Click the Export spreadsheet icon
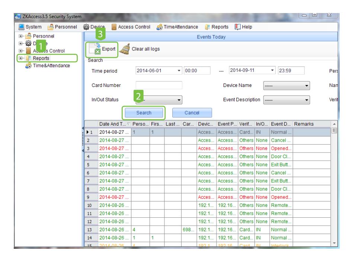This screenshot has height=261, width=352. click(x=95, y=49)
